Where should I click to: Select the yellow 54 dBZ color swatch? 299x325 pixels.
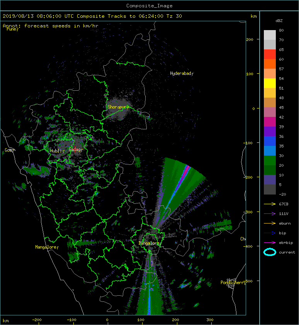coord(270,83)
